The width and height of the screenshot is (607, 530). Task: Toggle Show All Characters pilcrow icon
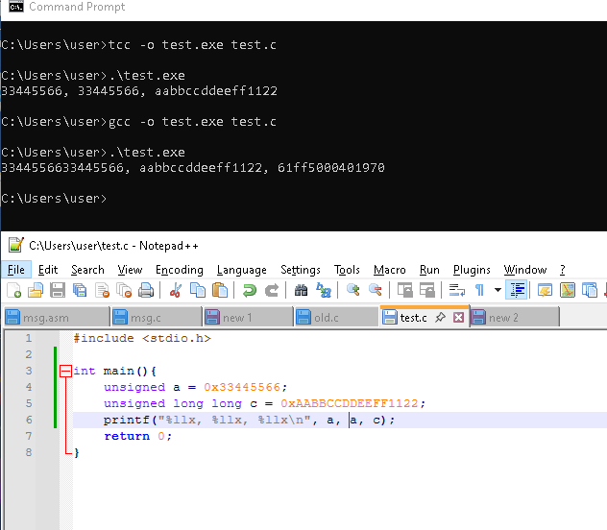[479, 290]
